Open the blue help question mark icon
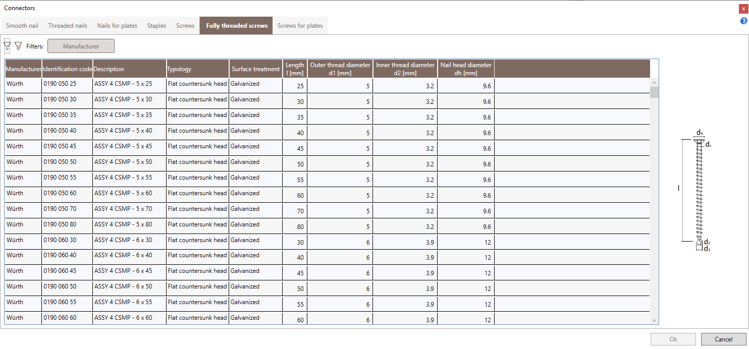 pos(743,21)
